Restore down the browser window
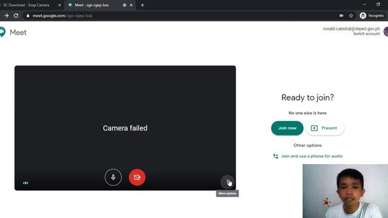The image size is (388, 218). (x=378, y=4)
